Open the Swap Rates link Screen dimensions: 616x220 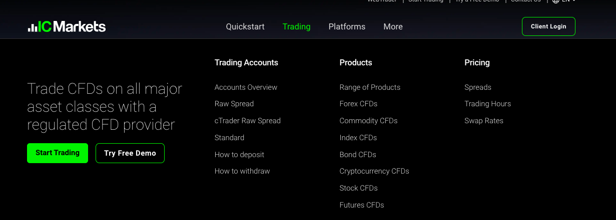click(484, 121)
